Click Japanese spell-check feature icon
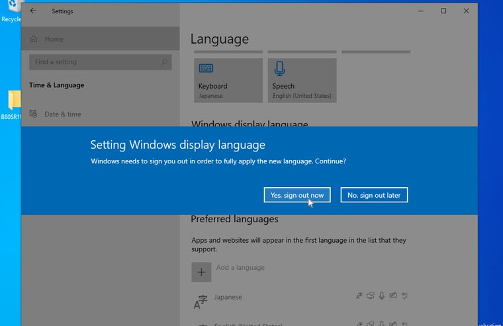 pos(404,296)
